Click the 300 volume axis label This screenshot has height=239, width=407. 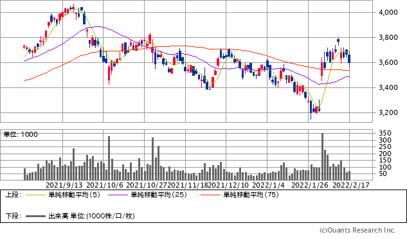pyautogui.click(x=385, y=140)
